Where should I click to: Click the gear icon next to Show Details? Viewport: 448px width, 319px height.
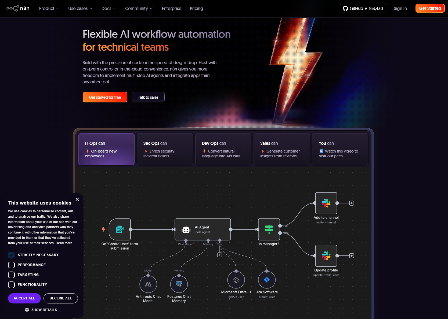click(x=27, y=310)
